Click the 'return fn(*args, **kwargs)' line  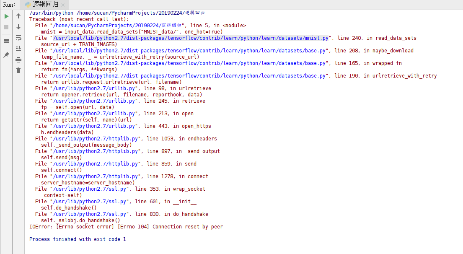pos(79,70)
